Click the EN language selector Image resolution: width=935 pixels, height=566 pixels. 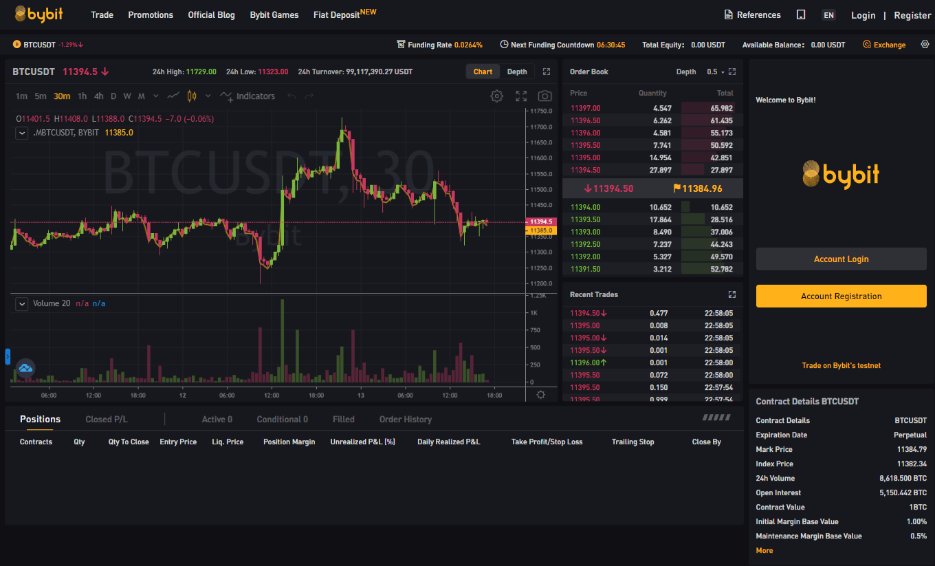coord(828,15)
